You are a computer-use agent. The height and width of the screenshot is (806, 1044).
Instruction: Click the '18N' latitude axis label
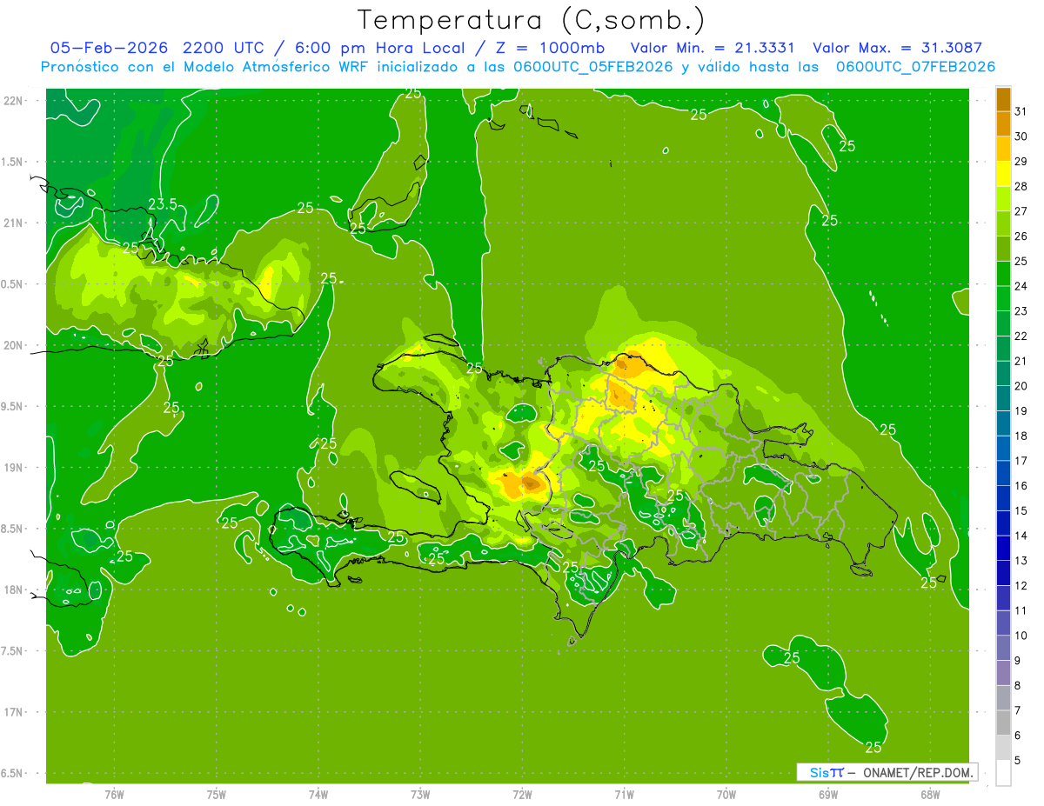[14, 590]
